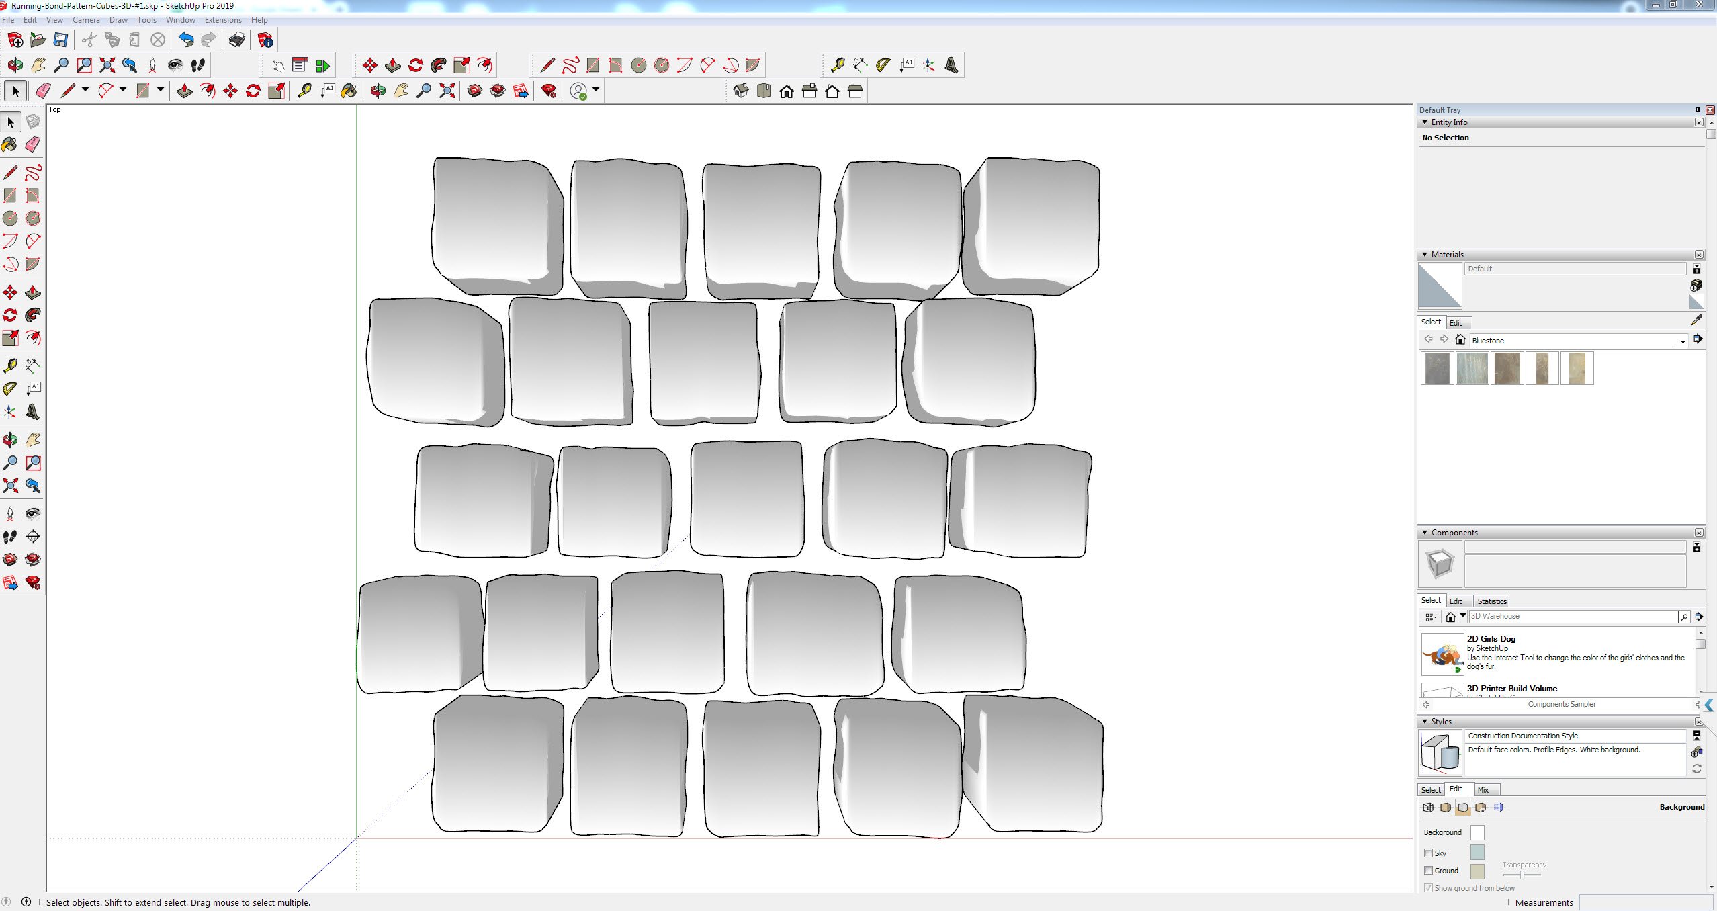Open the Bluestone materials dropdown
Image resolution: width=1717 pixels, height=911 pixels.
pyautogui.click(x=1683, y=340)
